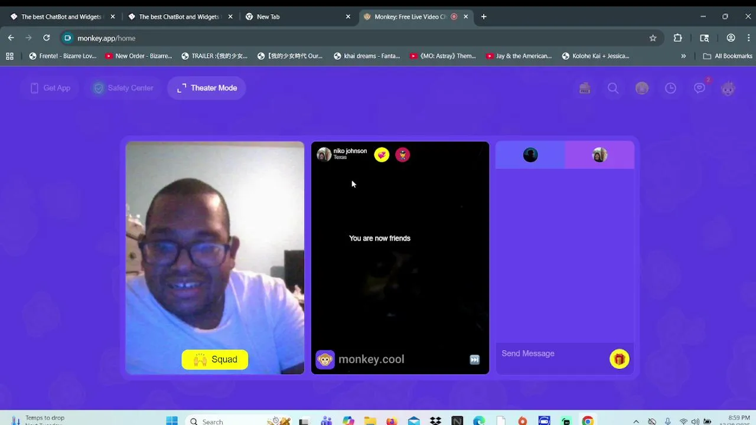This screenshot has width=756, height=425.
Task: Close the Monkey: Free Live Video tab
Action: coord(466,17)
